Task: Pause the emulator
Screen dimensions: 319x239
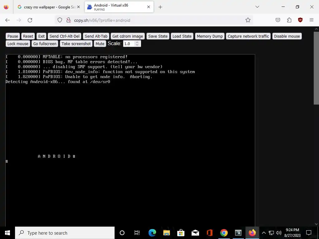Action: pyautogui.click(x=12, y=36)
